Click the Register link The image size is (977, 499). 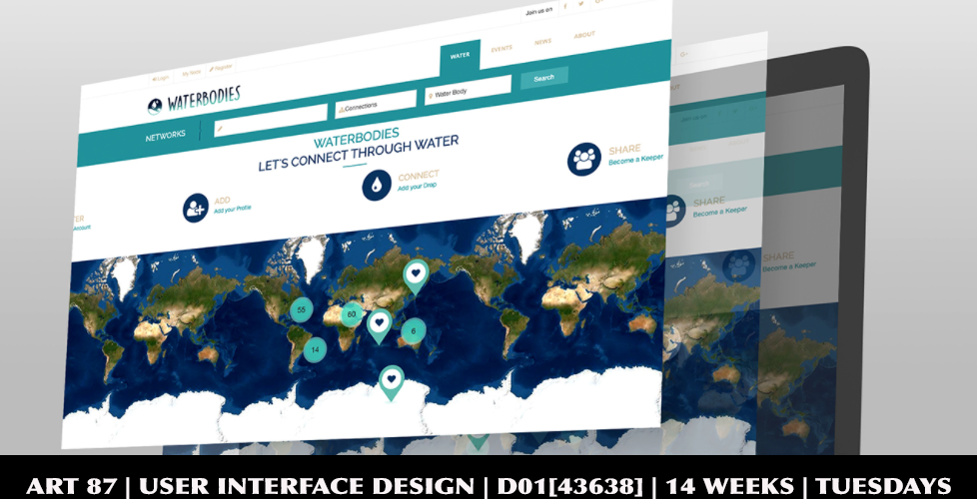(221, 67)
